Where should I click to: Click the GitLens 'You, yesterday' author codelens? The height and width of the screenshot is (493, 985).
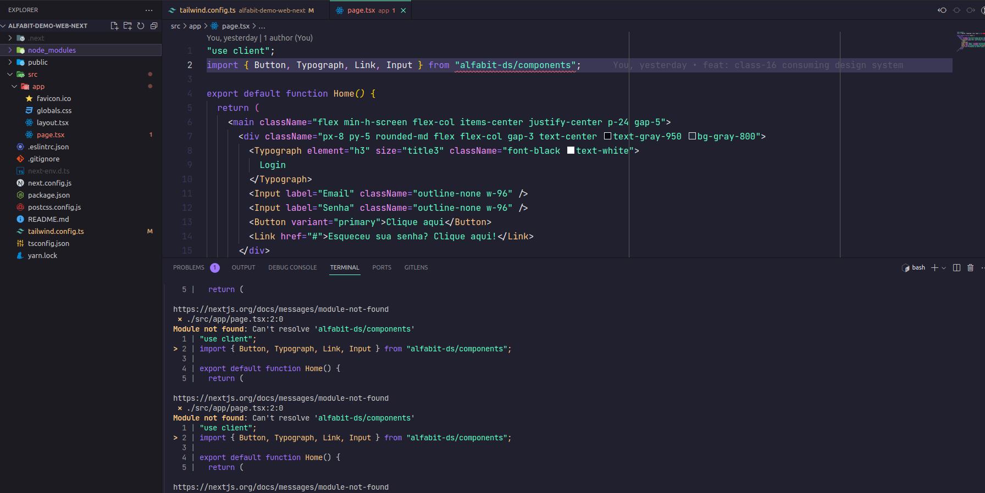(x=259, y=38)
